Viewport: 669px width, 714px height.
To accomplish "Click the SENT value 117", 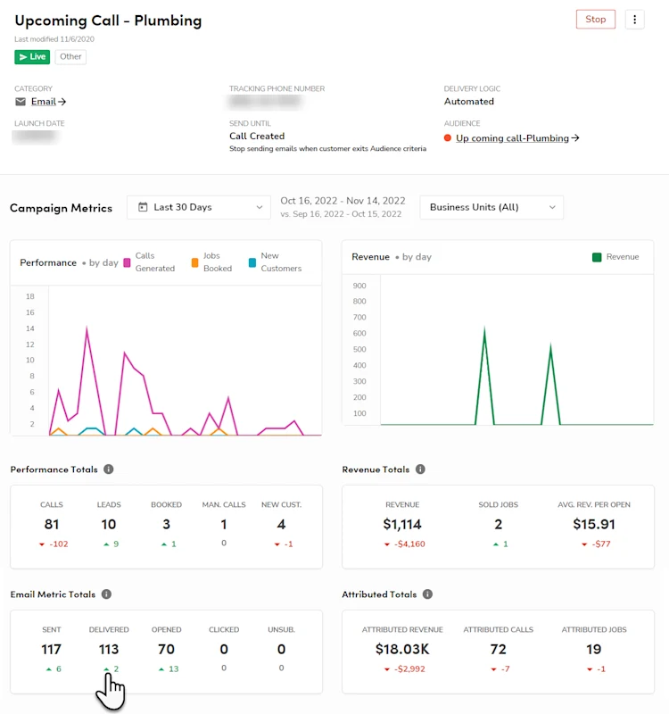I will (51, 650).
